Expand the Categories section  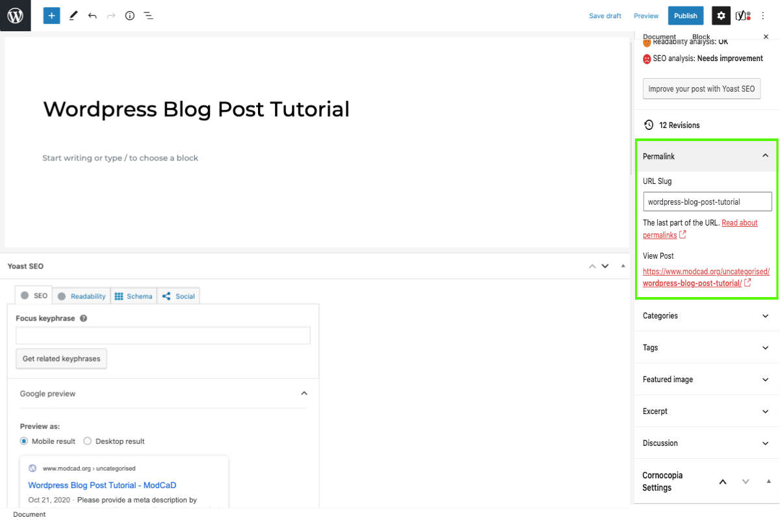[x=706, y=316]
